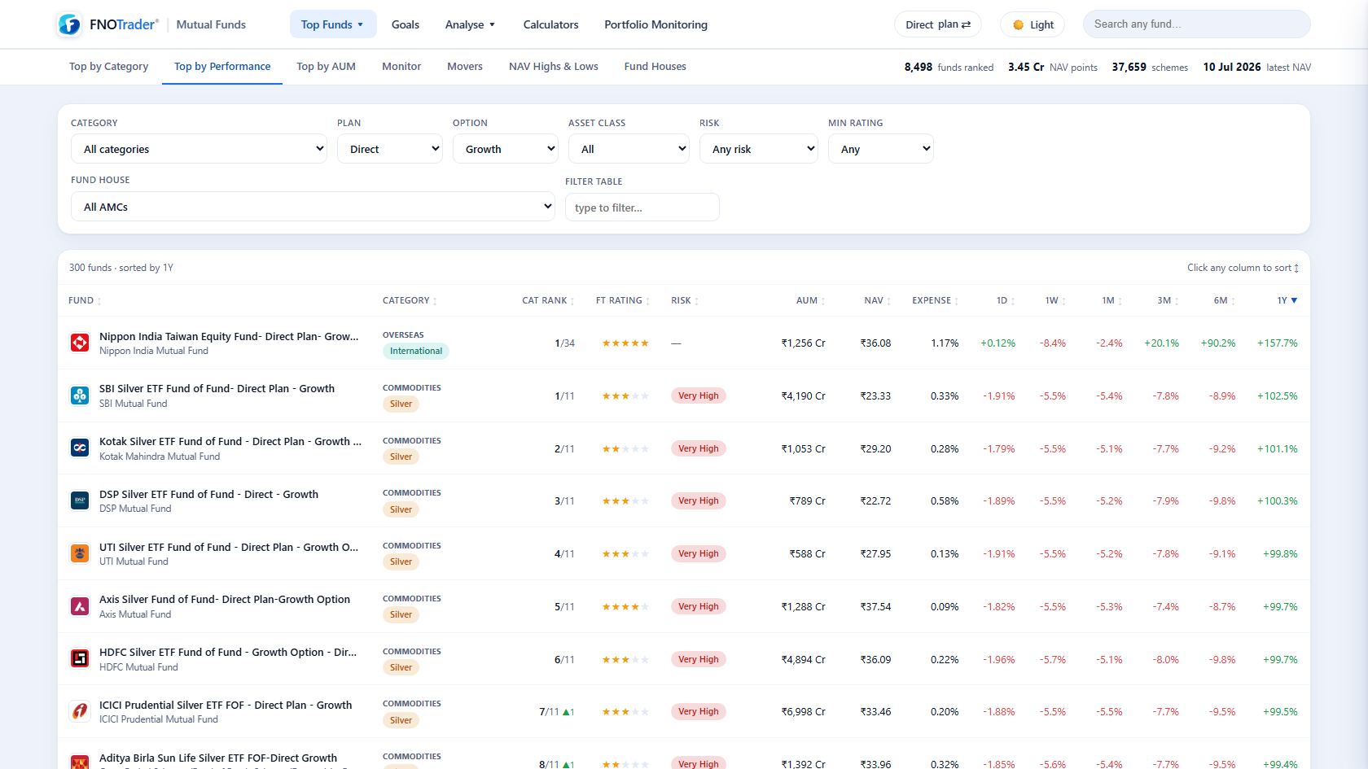Open Nippon India Mutual Fund logo icon
Screen dimensions: 1368x769
tap(80, 343)
